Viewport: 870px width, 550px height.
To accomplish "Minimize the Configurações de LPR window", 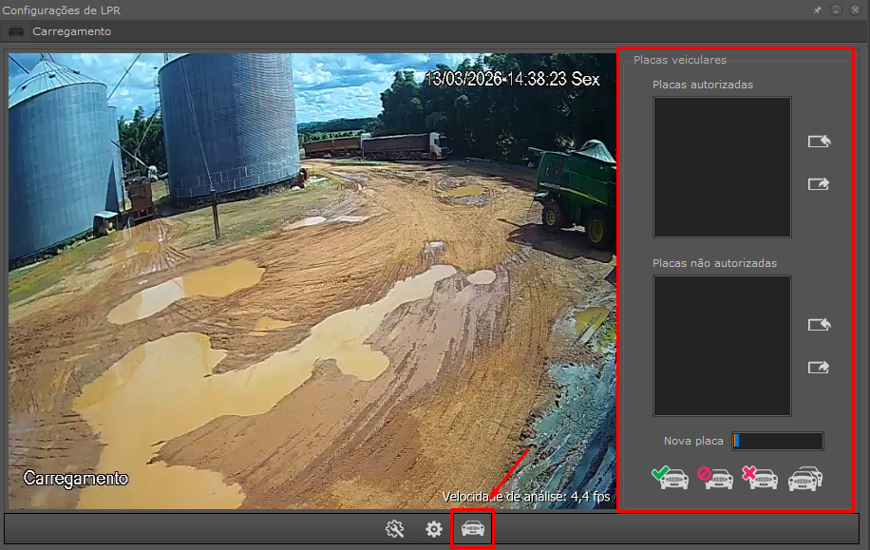I will pyautogui.click(x=836, y=9).
